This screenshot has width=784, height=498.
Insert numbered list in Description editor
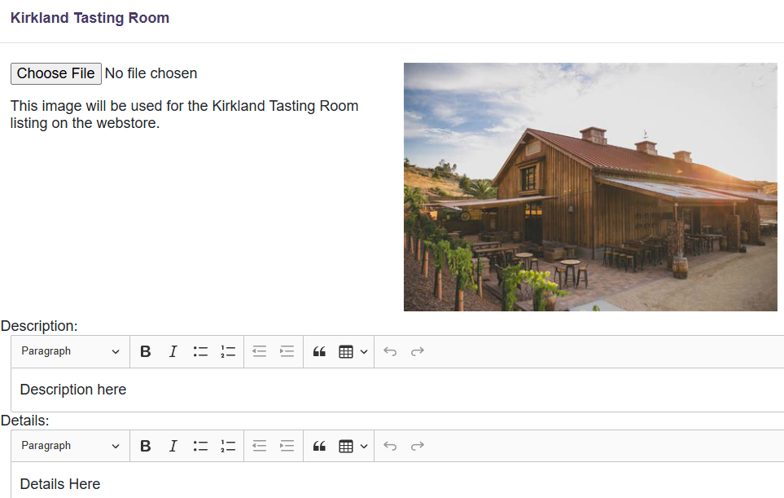[x=228, y=351]
